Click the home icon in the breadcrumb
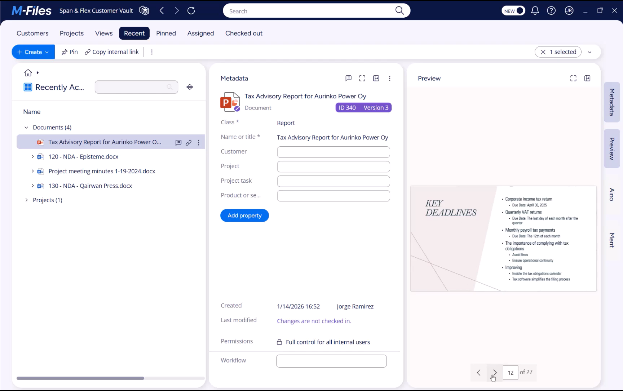The image size is (623, 391). click(x=28, y=73)
